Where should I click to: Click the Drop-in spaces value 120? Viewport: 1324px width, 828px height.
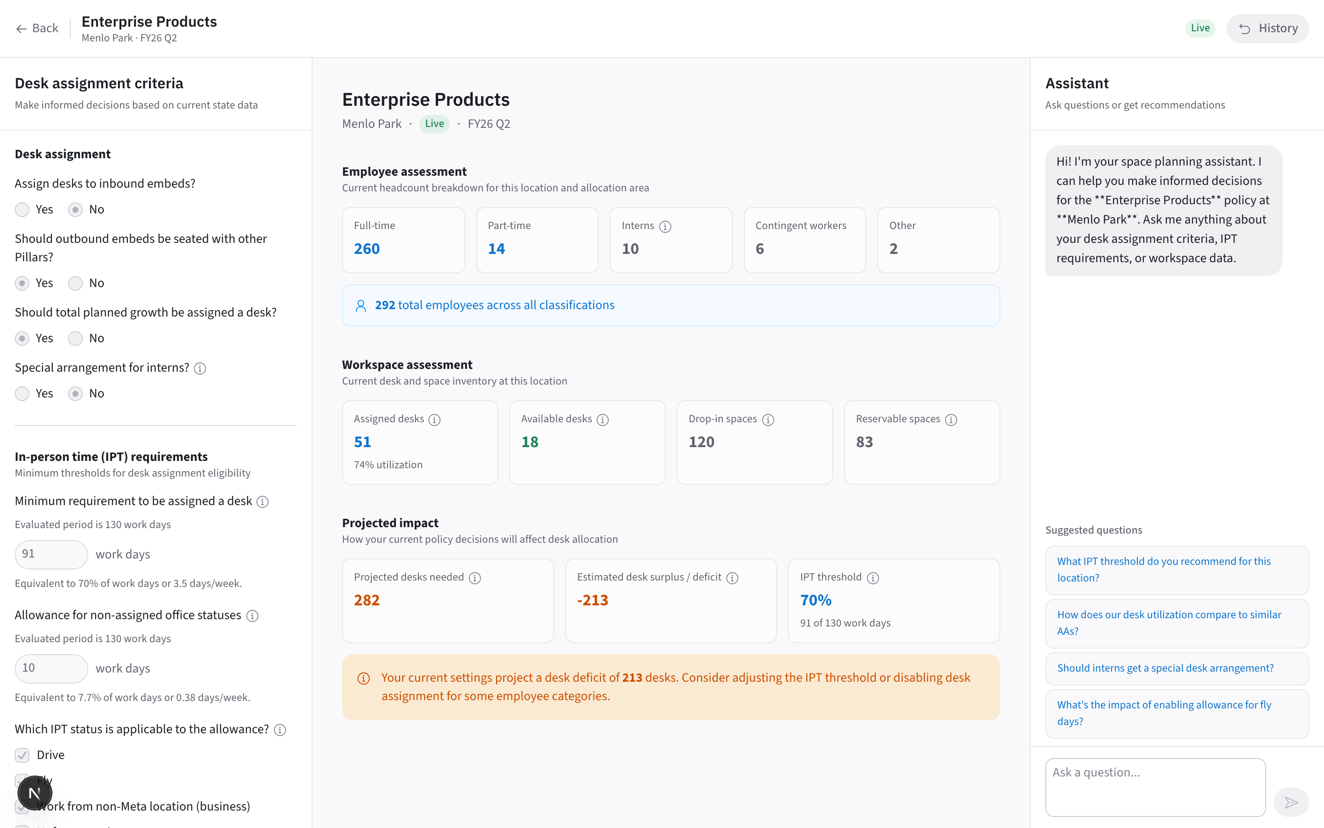(x=702, y=443)
